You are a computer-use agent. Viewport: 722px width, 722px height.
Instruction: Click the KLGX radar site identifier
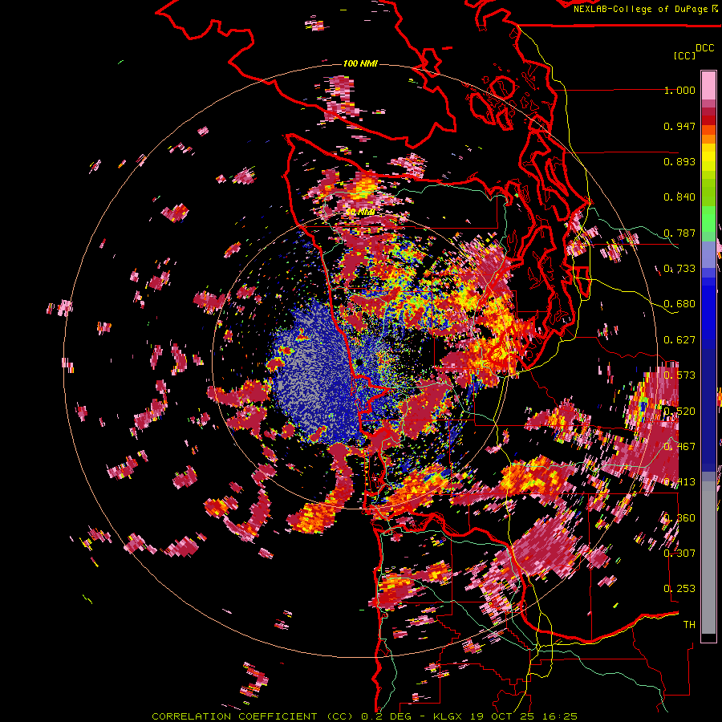pyautogui.click(x=447, y=716)
